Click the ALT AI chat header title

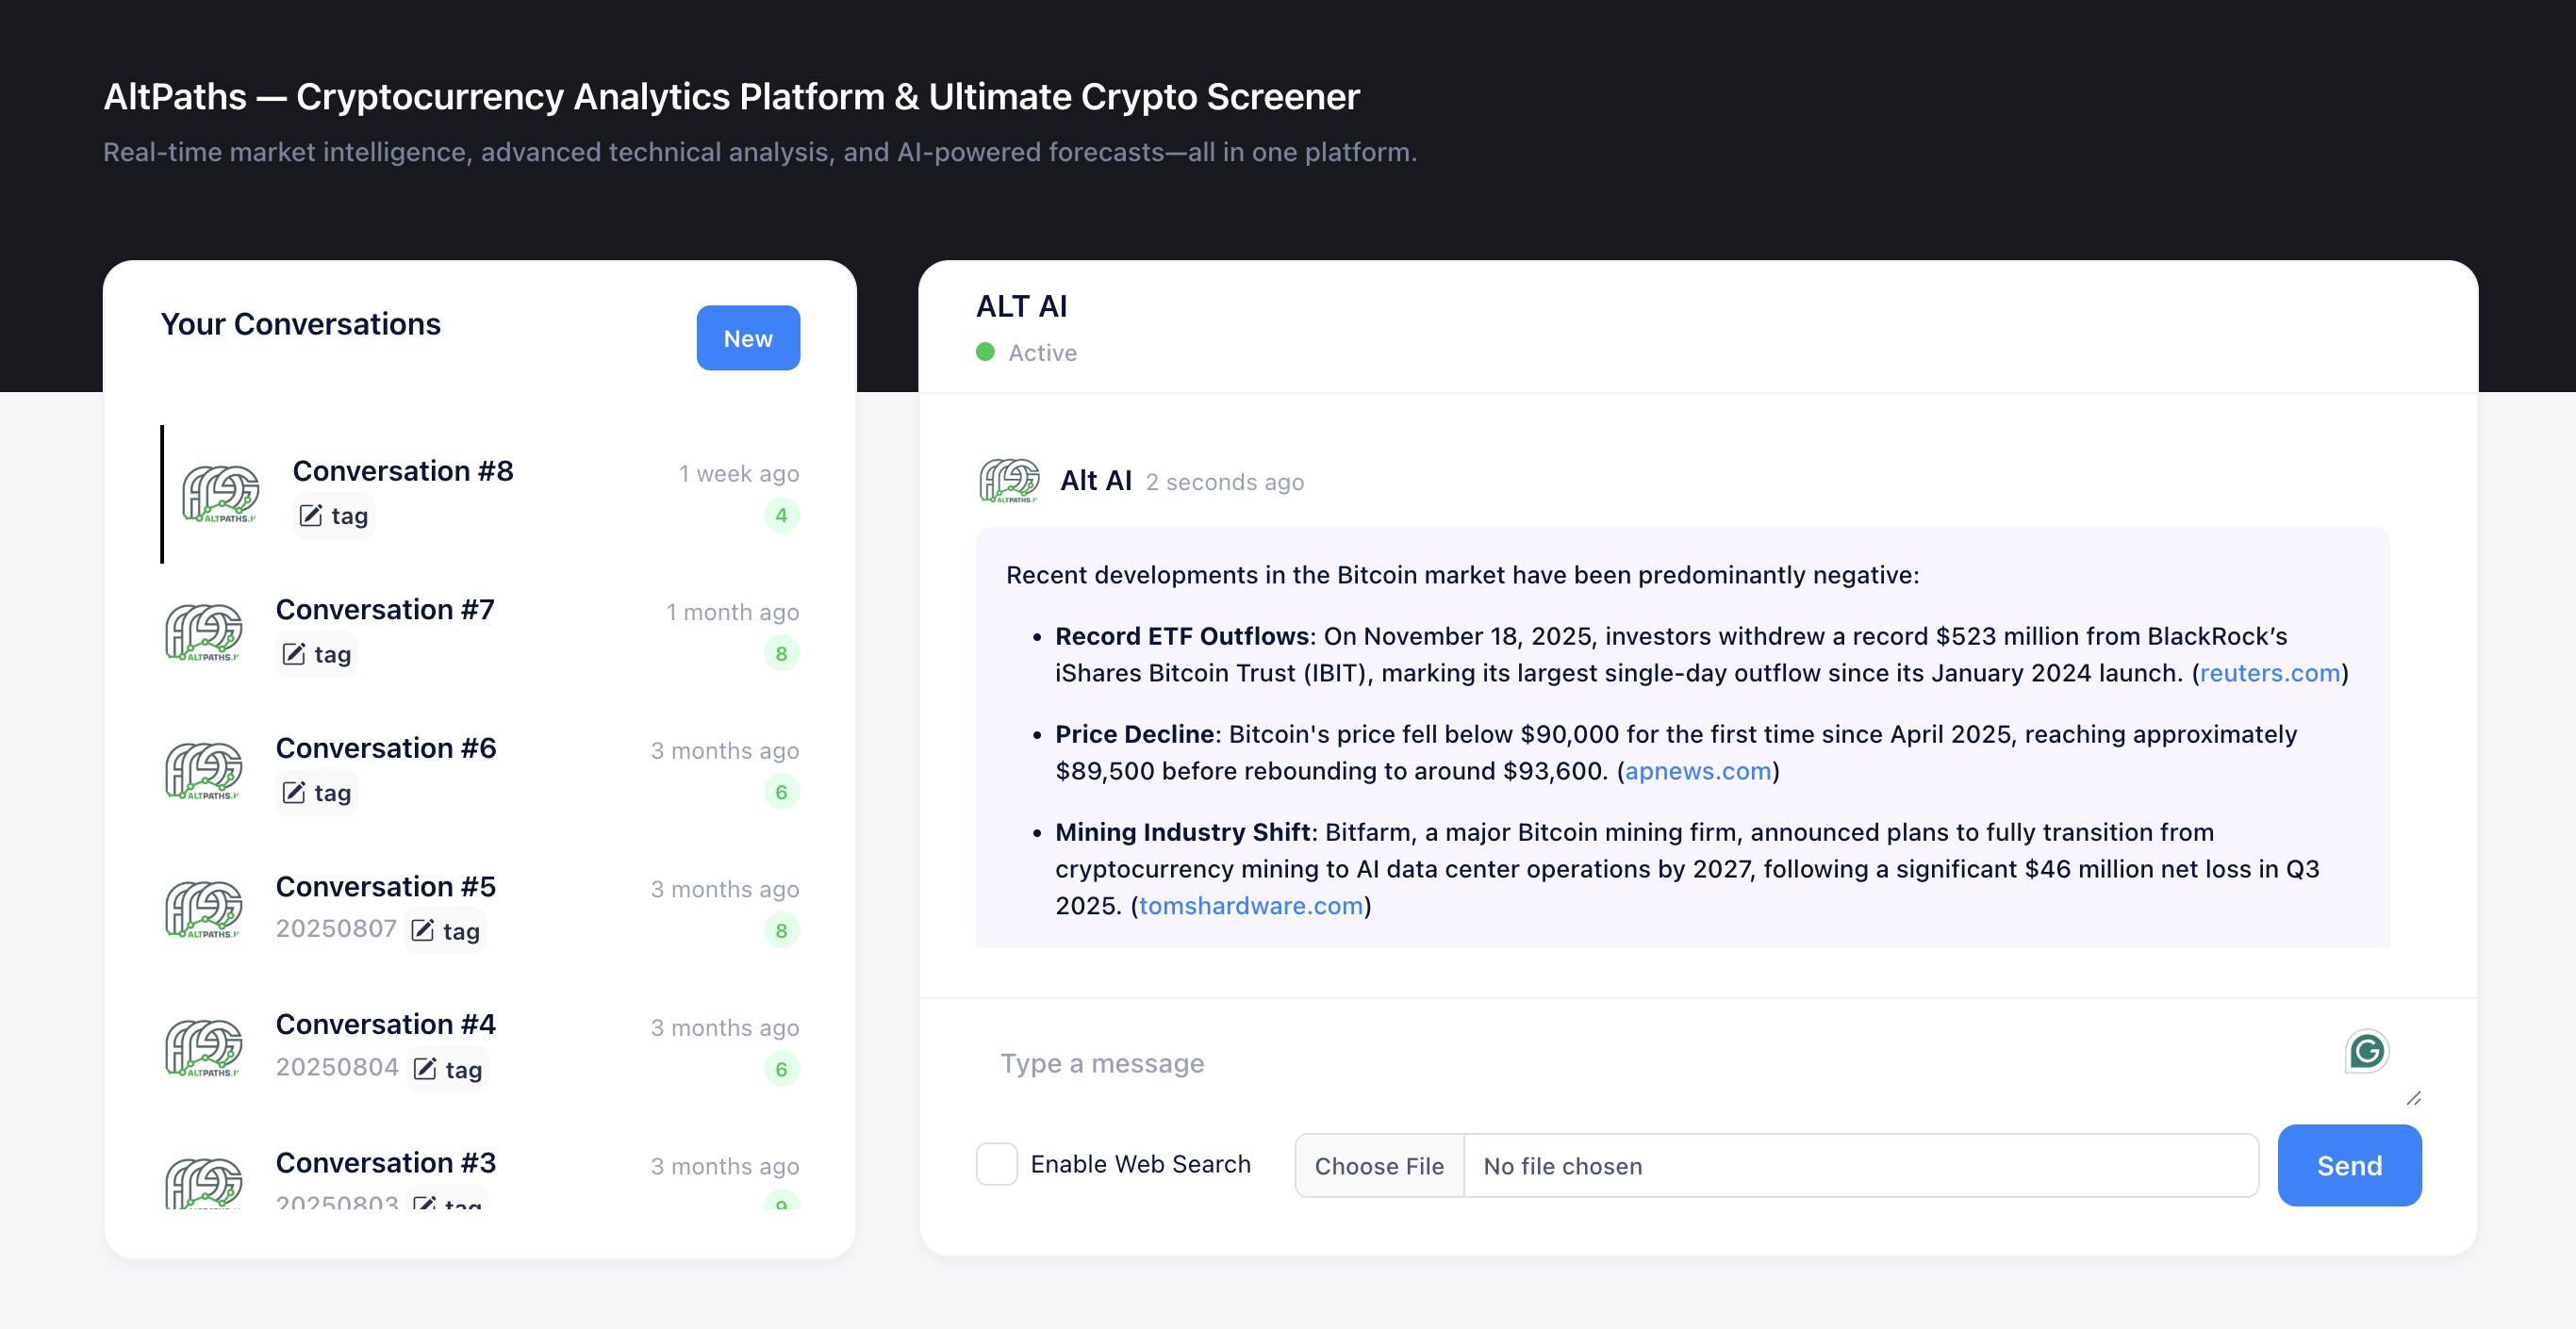pyautogui.click(x=1022, y=306)
